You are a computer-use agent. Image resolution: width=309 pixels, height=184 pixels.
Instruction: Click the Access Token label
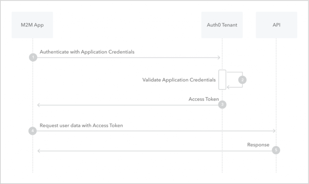click(204, 99)
